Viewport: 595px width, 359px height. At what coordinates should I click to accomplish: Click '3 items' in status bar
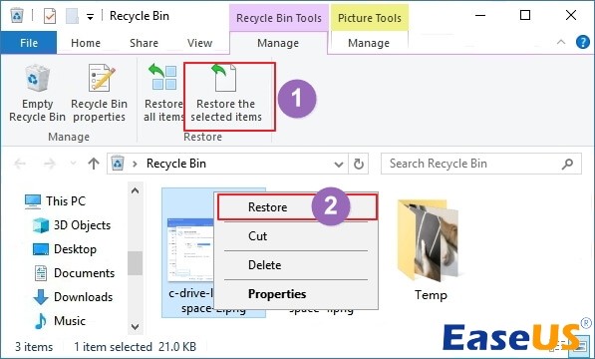point(34,347)
